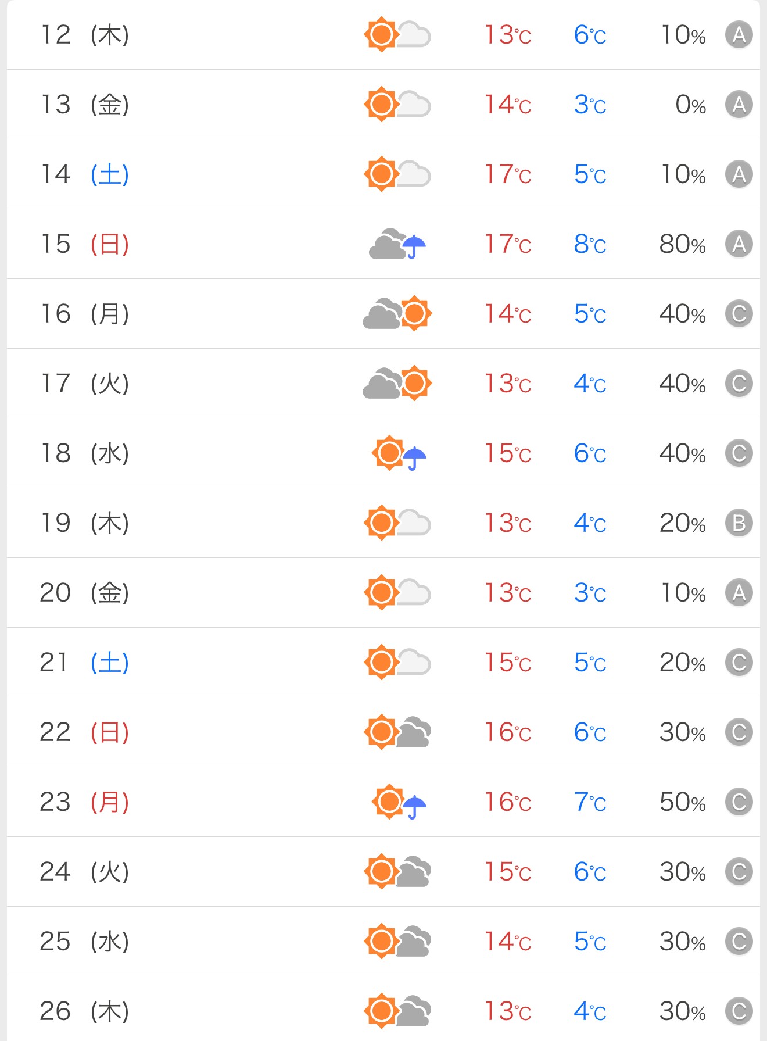Click the sun and umbrella icon for the 18th
Screen dimensions: 767x1041
[x=399, y=453]
